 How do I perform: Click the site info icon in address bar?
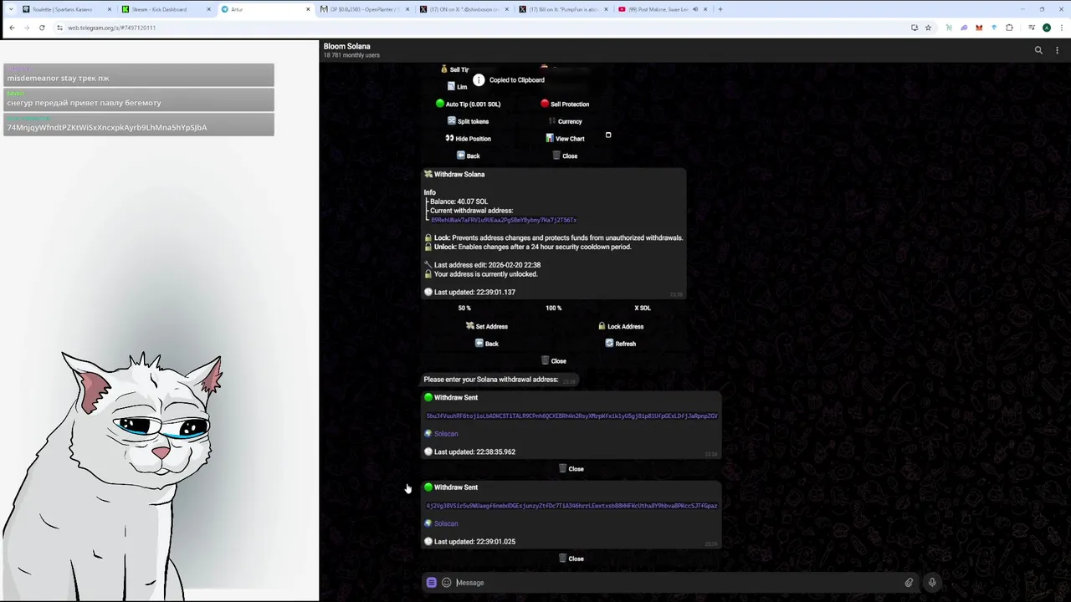(59, 28)
